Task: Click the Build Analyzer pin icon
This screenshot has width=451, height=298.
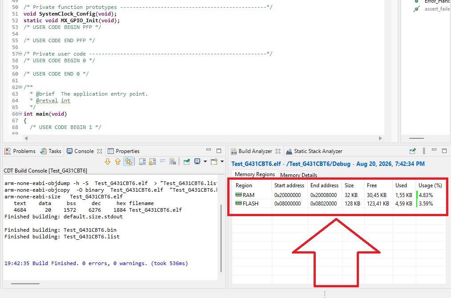Action: (412, 151)
